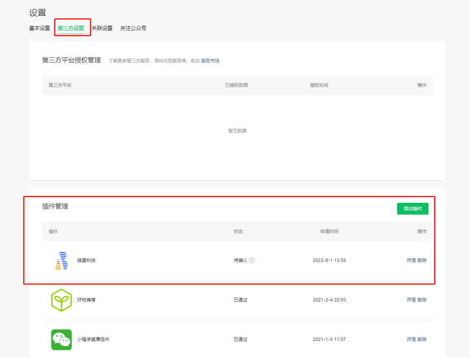Viewport: 470px width, 358px height.
Task: Click the 小程序直播组件 plugin name
Action: tap(93, 339)
